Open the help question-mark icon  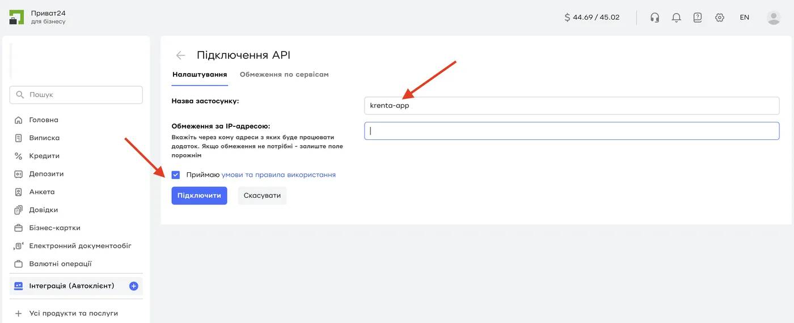click(x=698, y=18)
